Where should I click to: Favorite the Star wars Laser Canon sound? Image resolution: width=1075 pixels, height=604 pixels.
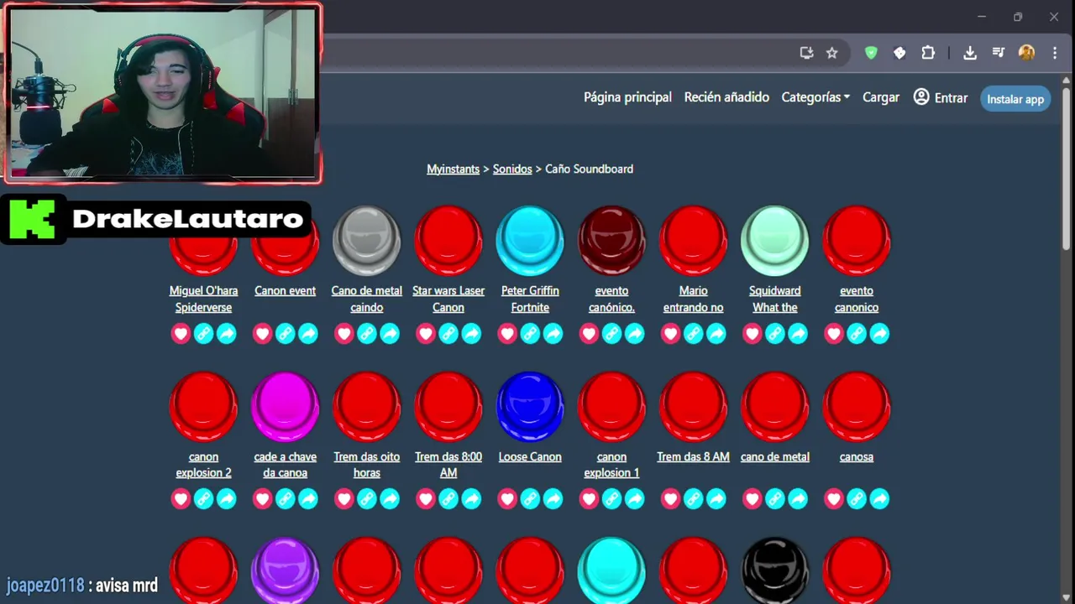pyautogui.click(x=426, y=334)
